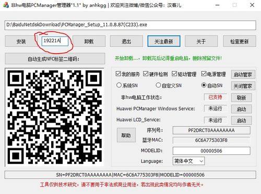The height and width of the screenshot is (194, 261).
Task: Click the green 开始卸载 status message
Action: click(x=168, y=58)
